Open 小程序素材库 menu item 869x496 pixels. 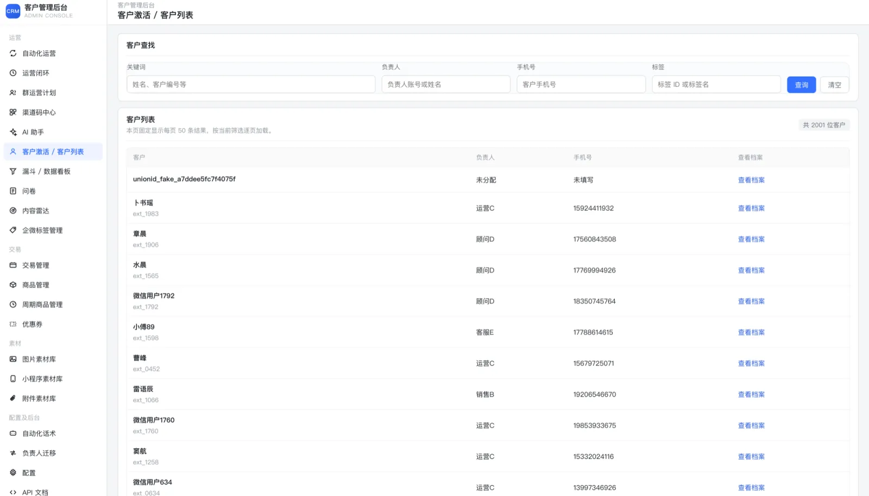pyautogui.click(x=53, y=379)
